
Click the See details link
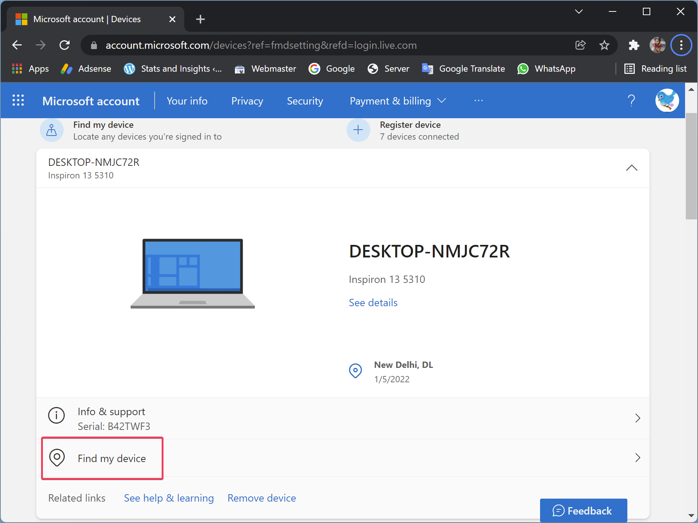pos(373,302)
